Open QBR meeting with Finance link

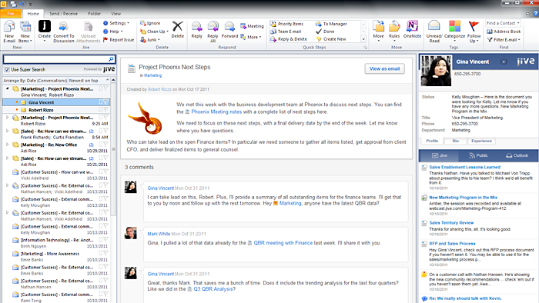(x=283, y=242)
